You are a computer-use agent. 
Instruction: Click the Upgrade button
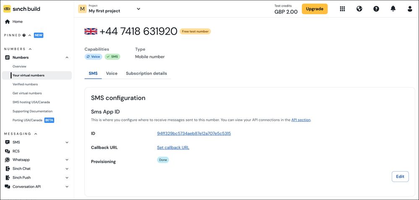(x=315, y=9)
